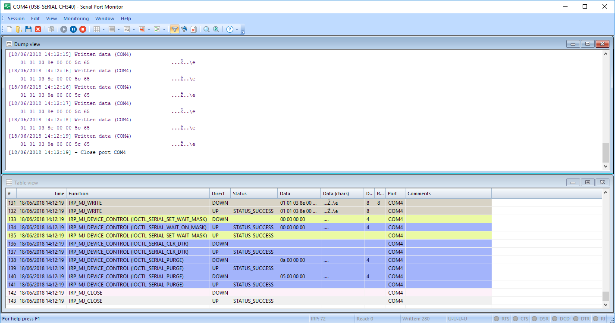615x323 pixels.
Task: Open a saved session with the folder icon
Action: click(x=19, y=29)
